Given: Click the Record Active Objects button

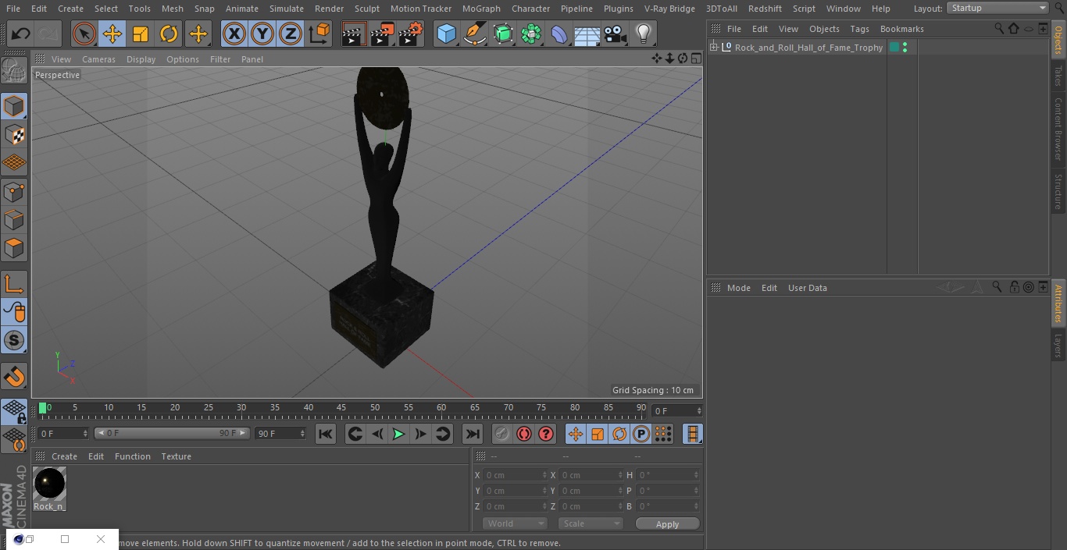Looking at the screenshot, I should click(502, 434).
